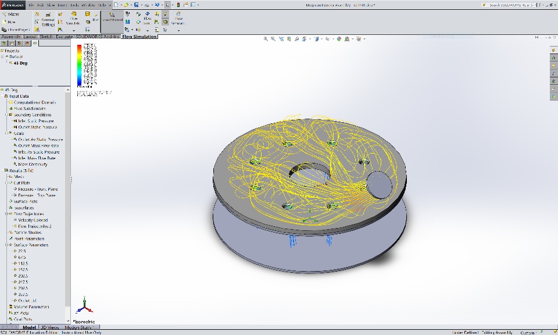Select Inlet Static Pressure boundary condition
This screenshot has height=335, width=558.
[x=36, y=121]
